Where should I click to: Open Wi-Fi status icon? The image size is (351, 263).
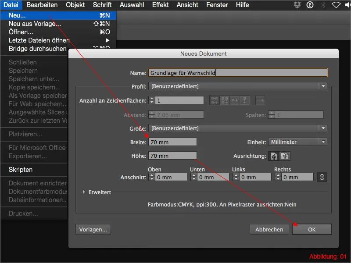(336, 5)
